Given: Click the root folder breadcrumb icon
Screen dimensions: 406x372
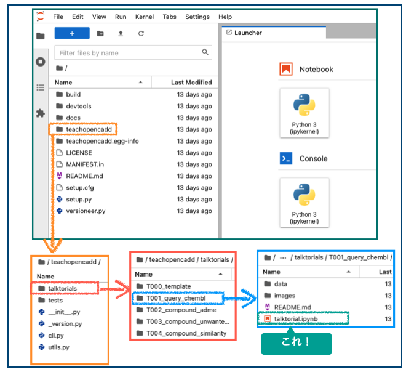Looking at the screenshot, I should click(x=59, y=68).
